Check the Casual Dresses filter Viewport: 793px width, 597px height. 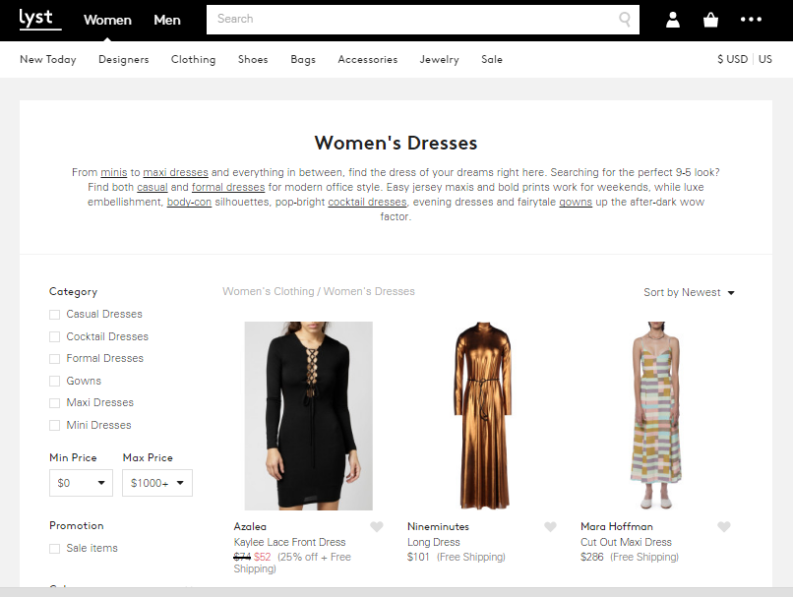pyautogui.click(x=55, y=315)
